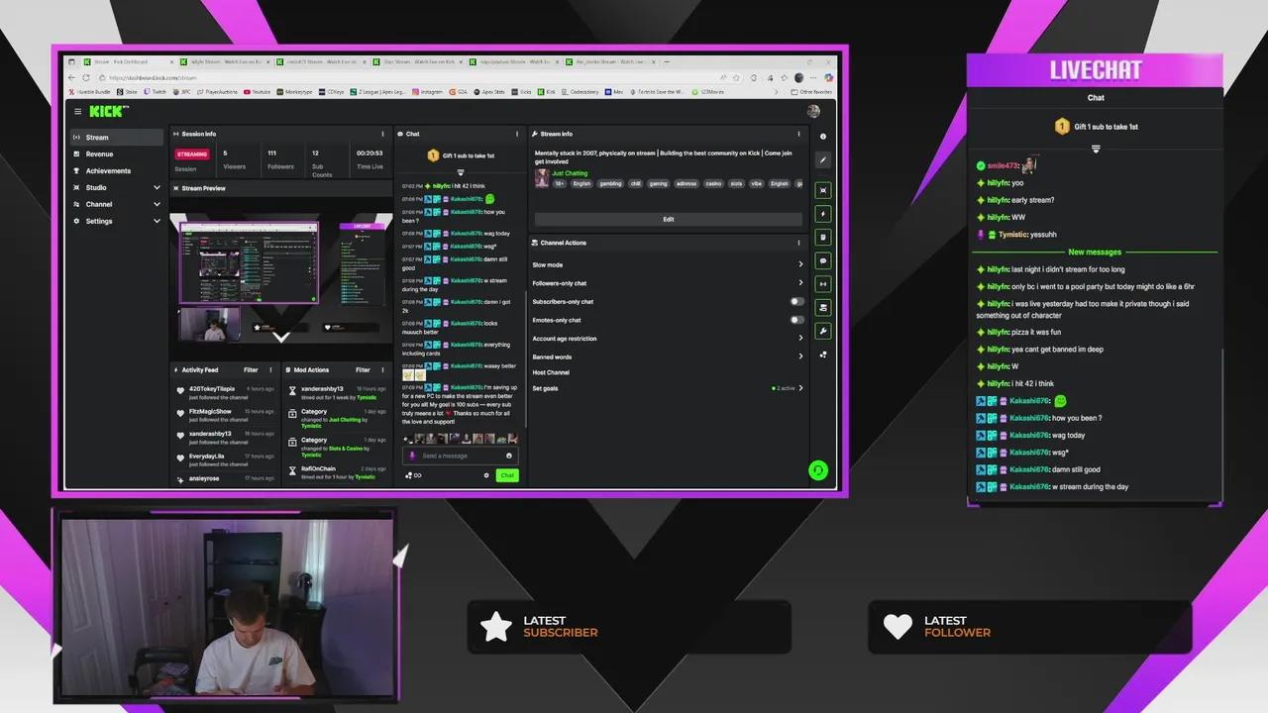Image resolution: width=1268 pixels, height=713 pixels.
Task: Open Session Info panel three-dot menu
Action: [x=382, y=134]
